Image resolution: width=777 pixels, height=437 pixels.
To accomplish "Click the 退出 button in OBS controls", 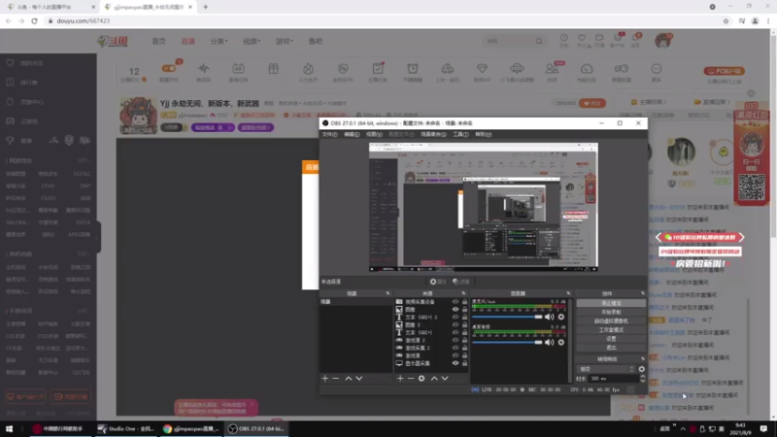I will (x=611, y=348).
